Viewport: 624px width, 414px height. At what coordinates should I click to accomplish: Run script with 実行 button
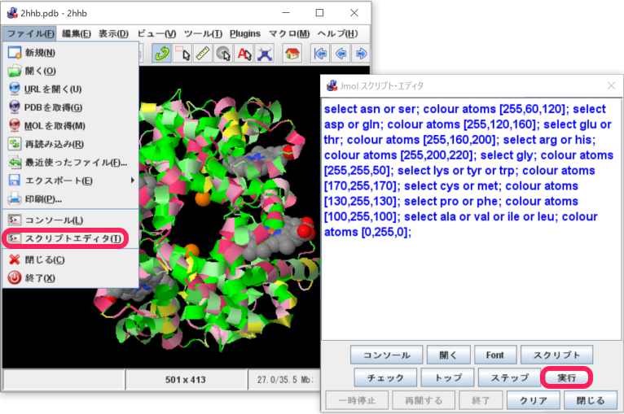[x=567, y=377]
